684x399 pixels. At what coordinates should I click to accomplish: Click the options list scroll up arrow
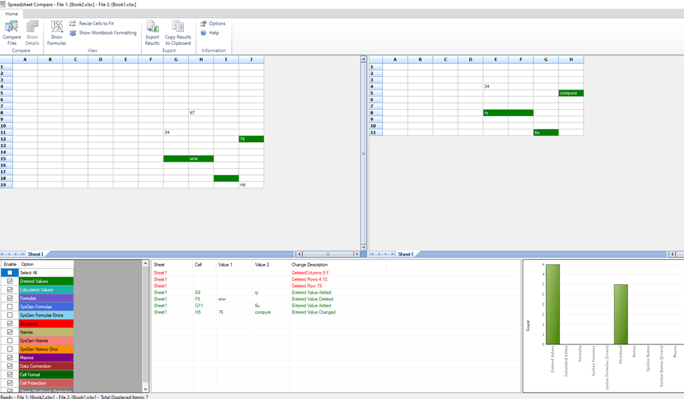coord(146,263)
